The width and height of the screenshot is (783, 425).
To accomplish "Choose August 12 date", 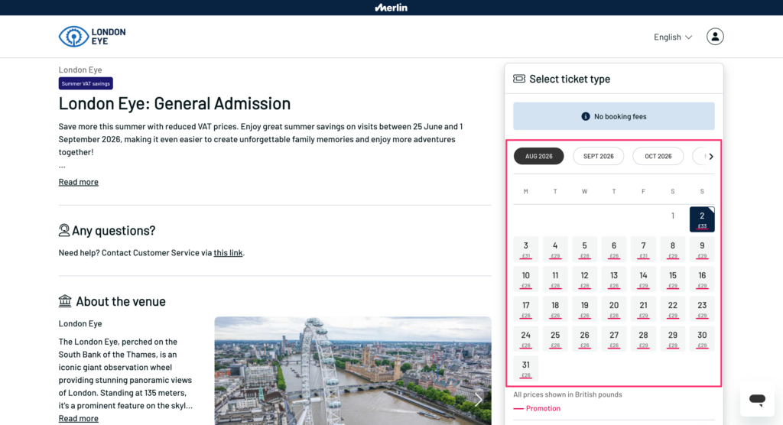I will pyautogui.click(x=584, y=279).
